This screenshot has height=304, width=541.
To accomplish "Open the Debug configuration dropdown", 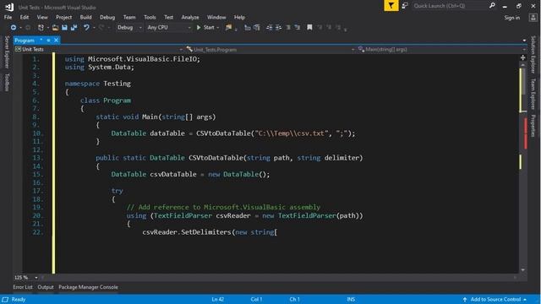I will (x=129, y=28).
